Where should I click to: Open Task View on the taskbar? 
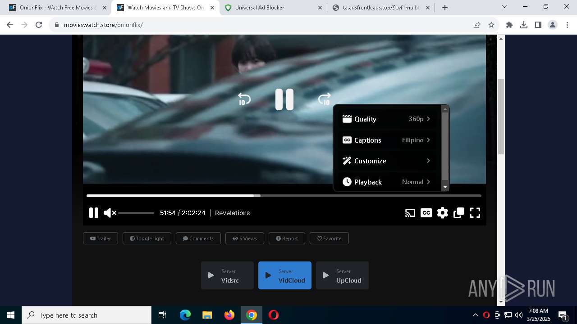click(162, 315)
